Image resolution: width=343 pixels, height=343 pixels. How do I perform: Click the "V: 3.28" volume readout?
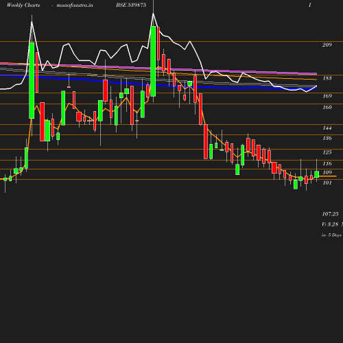click(330, 224)
